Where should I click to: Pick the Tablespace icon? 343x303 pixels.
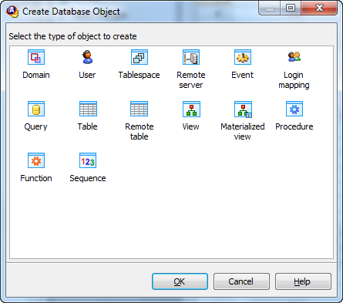click(140, 57)
